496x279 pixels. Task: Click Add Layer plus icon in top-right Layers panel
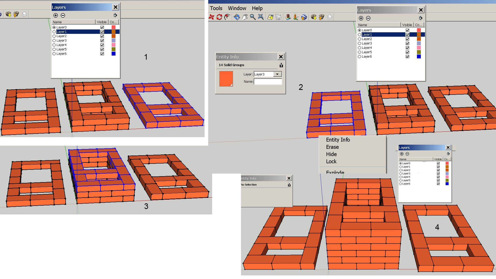361,18
